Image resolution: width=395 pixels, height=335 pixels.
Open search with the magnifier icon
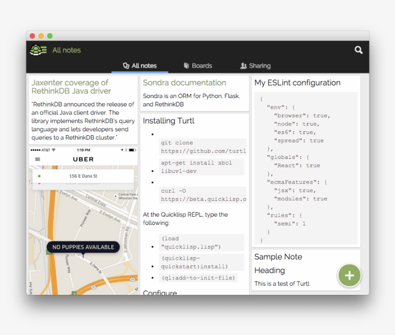pyautogui.click(x=358, y=50)
